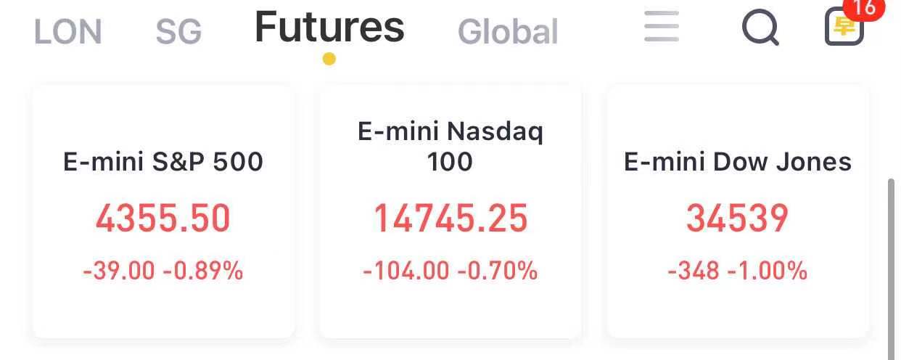
Task: Click the 4355.50 S&P price
Action: (163, 218)
